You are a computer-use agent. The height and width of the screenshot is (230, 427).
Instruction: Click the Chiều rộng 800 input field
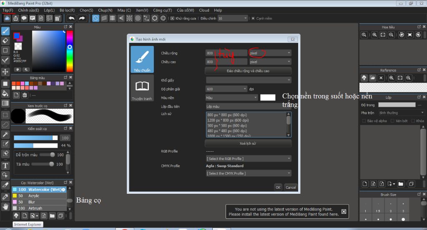(x=226, y=53)
